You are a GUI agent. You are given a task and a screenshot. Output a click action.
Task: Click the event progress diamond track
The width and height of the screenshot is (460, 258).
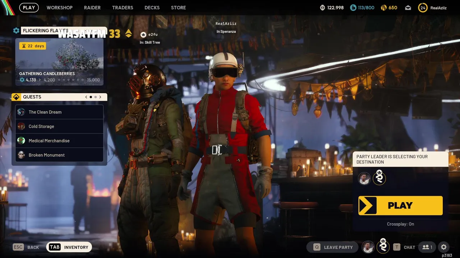point(71,80)
